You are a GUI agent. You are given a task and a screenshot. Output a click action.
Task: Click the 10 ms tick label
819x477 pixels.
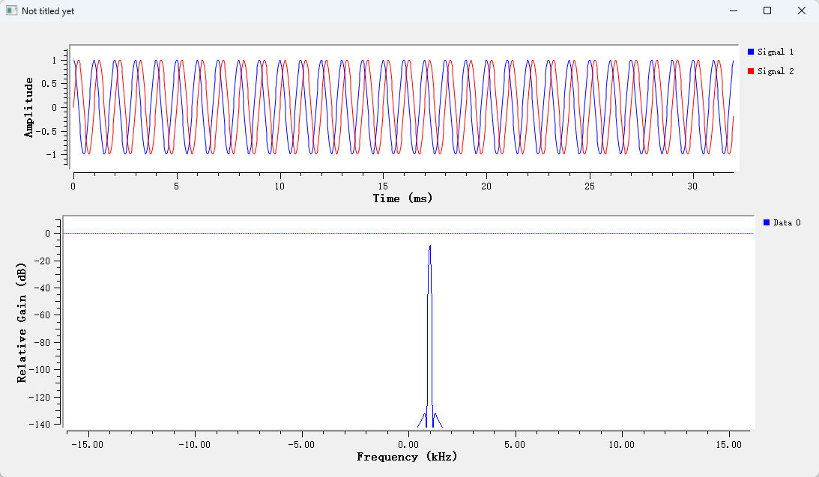pos(279,186)
